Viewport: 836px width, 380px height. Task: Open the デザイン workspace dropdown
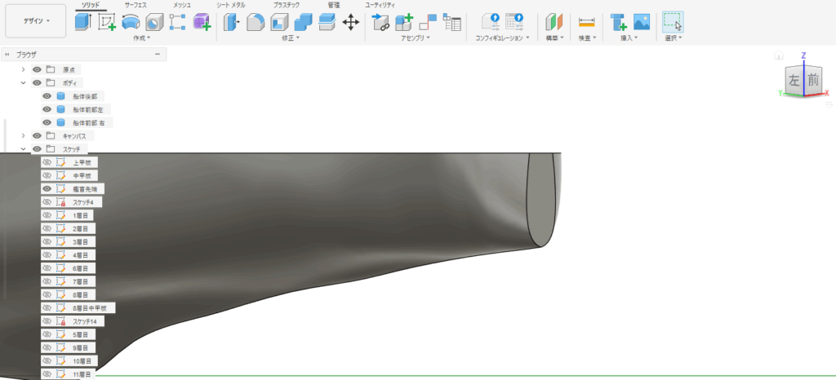(x=35, y=20)
